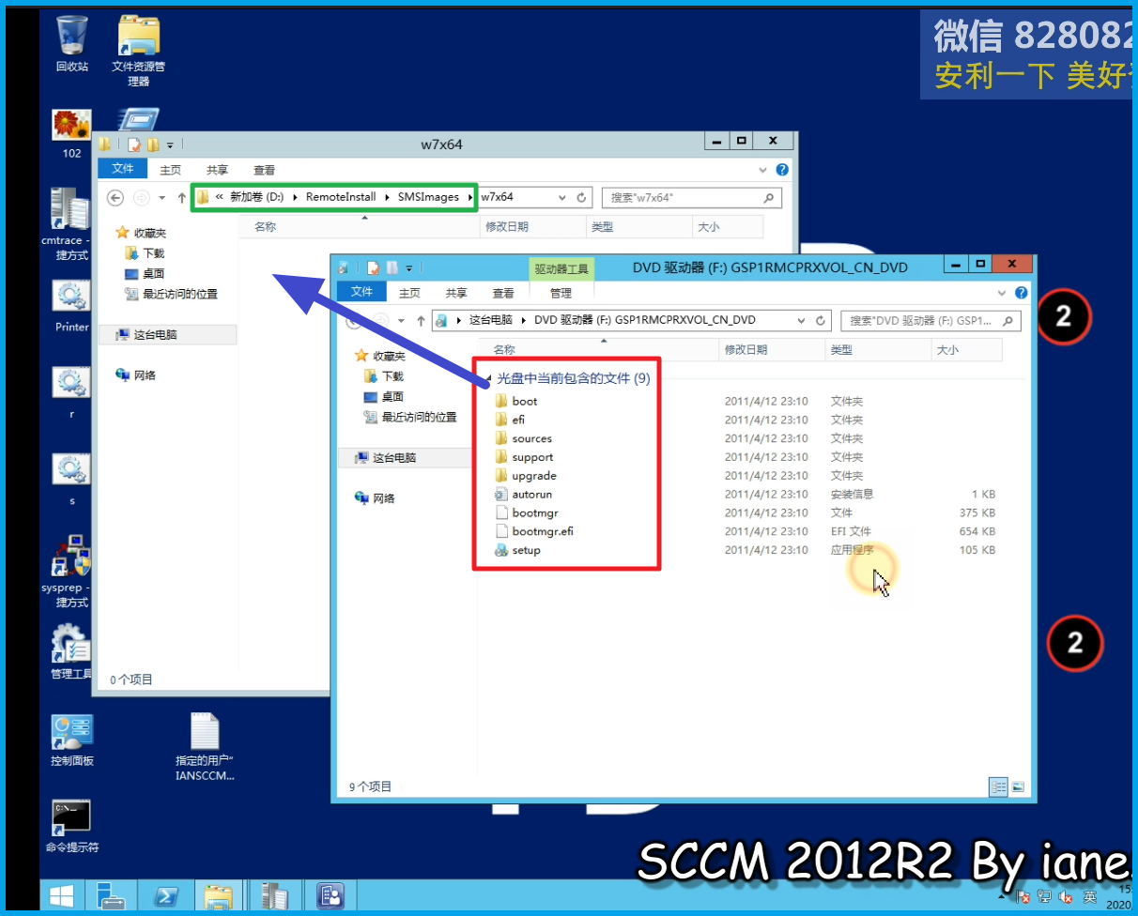This screenshot has height=916, width=1138.
Task: Open quick access toolbar dropdown in w7x64 window
Action: 170,145
